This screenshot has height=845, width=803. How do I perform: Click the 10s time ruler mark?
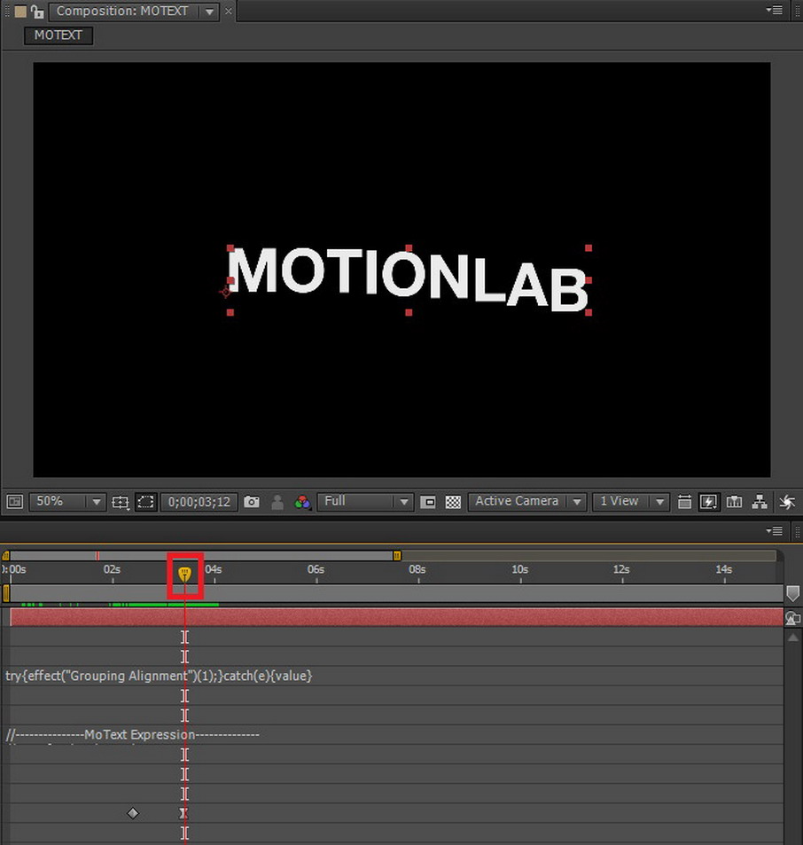(519, 569)
